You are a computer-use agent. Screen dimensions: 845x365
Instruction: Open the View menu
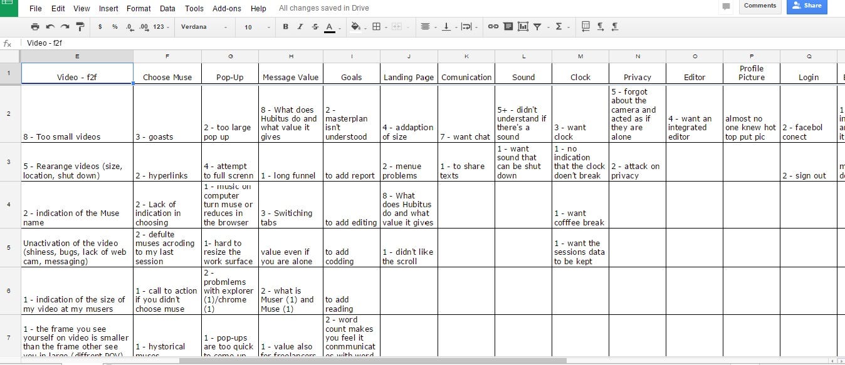[x=81, y=9]
